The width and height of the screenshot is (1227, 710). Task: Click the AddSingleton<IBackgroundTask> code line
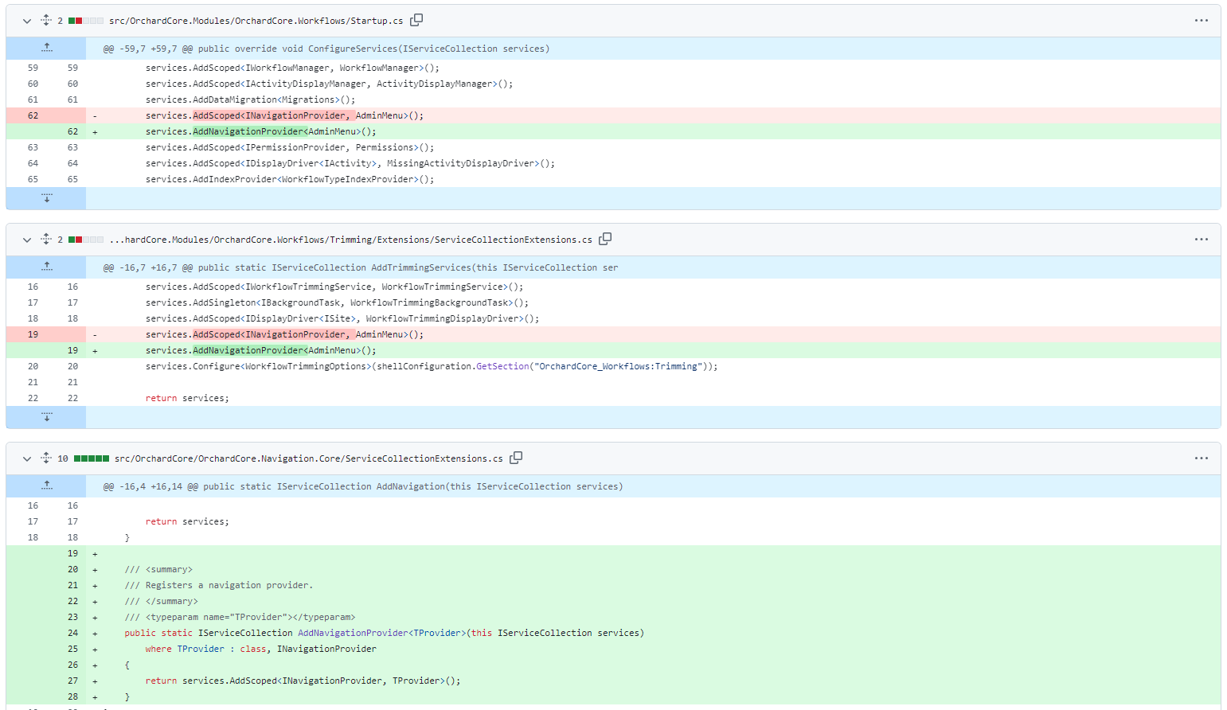point(337,302)
